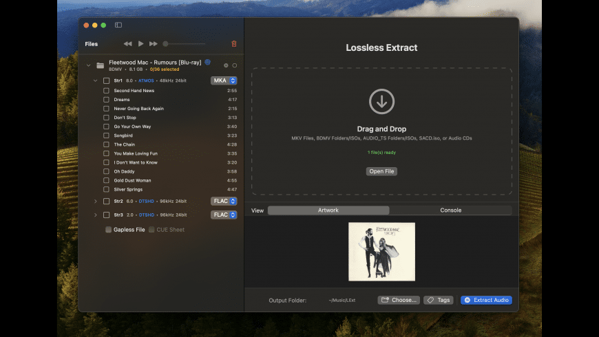Check the Silver Springs checkbox
This screenshot has height=337, width=599.
(106, 189)
